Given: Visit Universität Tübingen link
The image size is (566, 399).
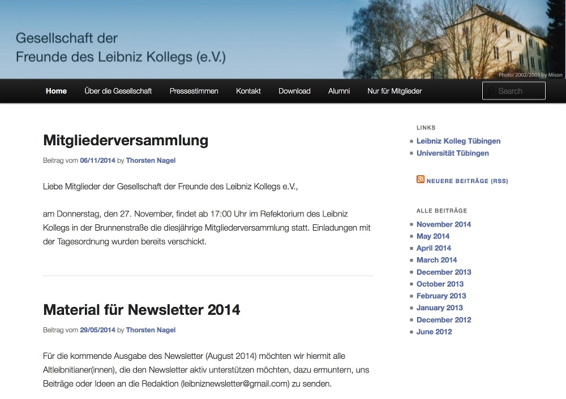Looking at the screenshot, I should pyautogui.click(x=453, y=153).
